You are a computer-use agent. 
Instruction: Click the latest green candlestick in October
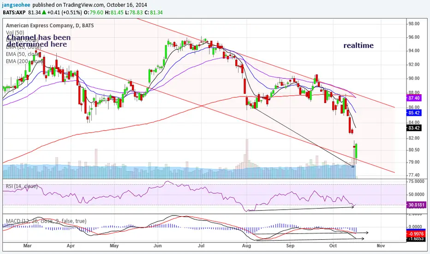point(356,151)
